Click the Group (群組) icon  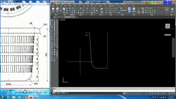(167, 9)
